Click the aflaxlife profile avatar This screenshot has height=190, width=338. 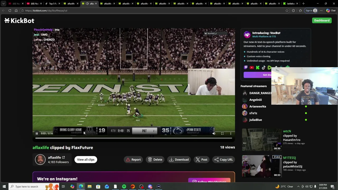40,159
